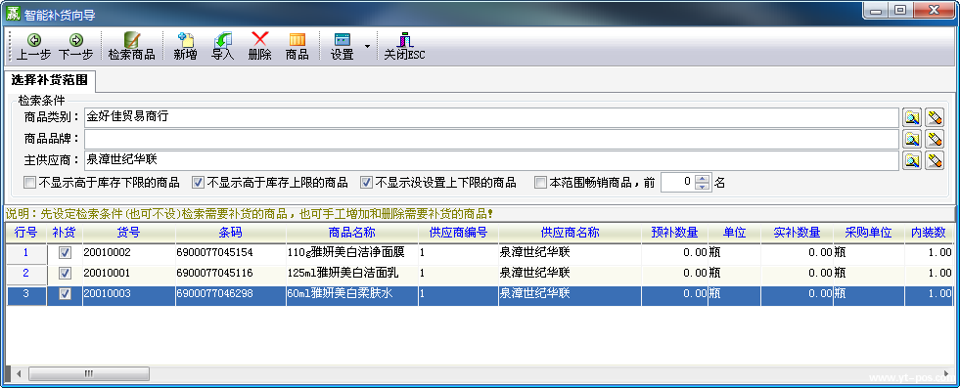This screenshot has height=388, width=960.
Task: Advance with 下一步 toolbar button
Action: point(76,47)
